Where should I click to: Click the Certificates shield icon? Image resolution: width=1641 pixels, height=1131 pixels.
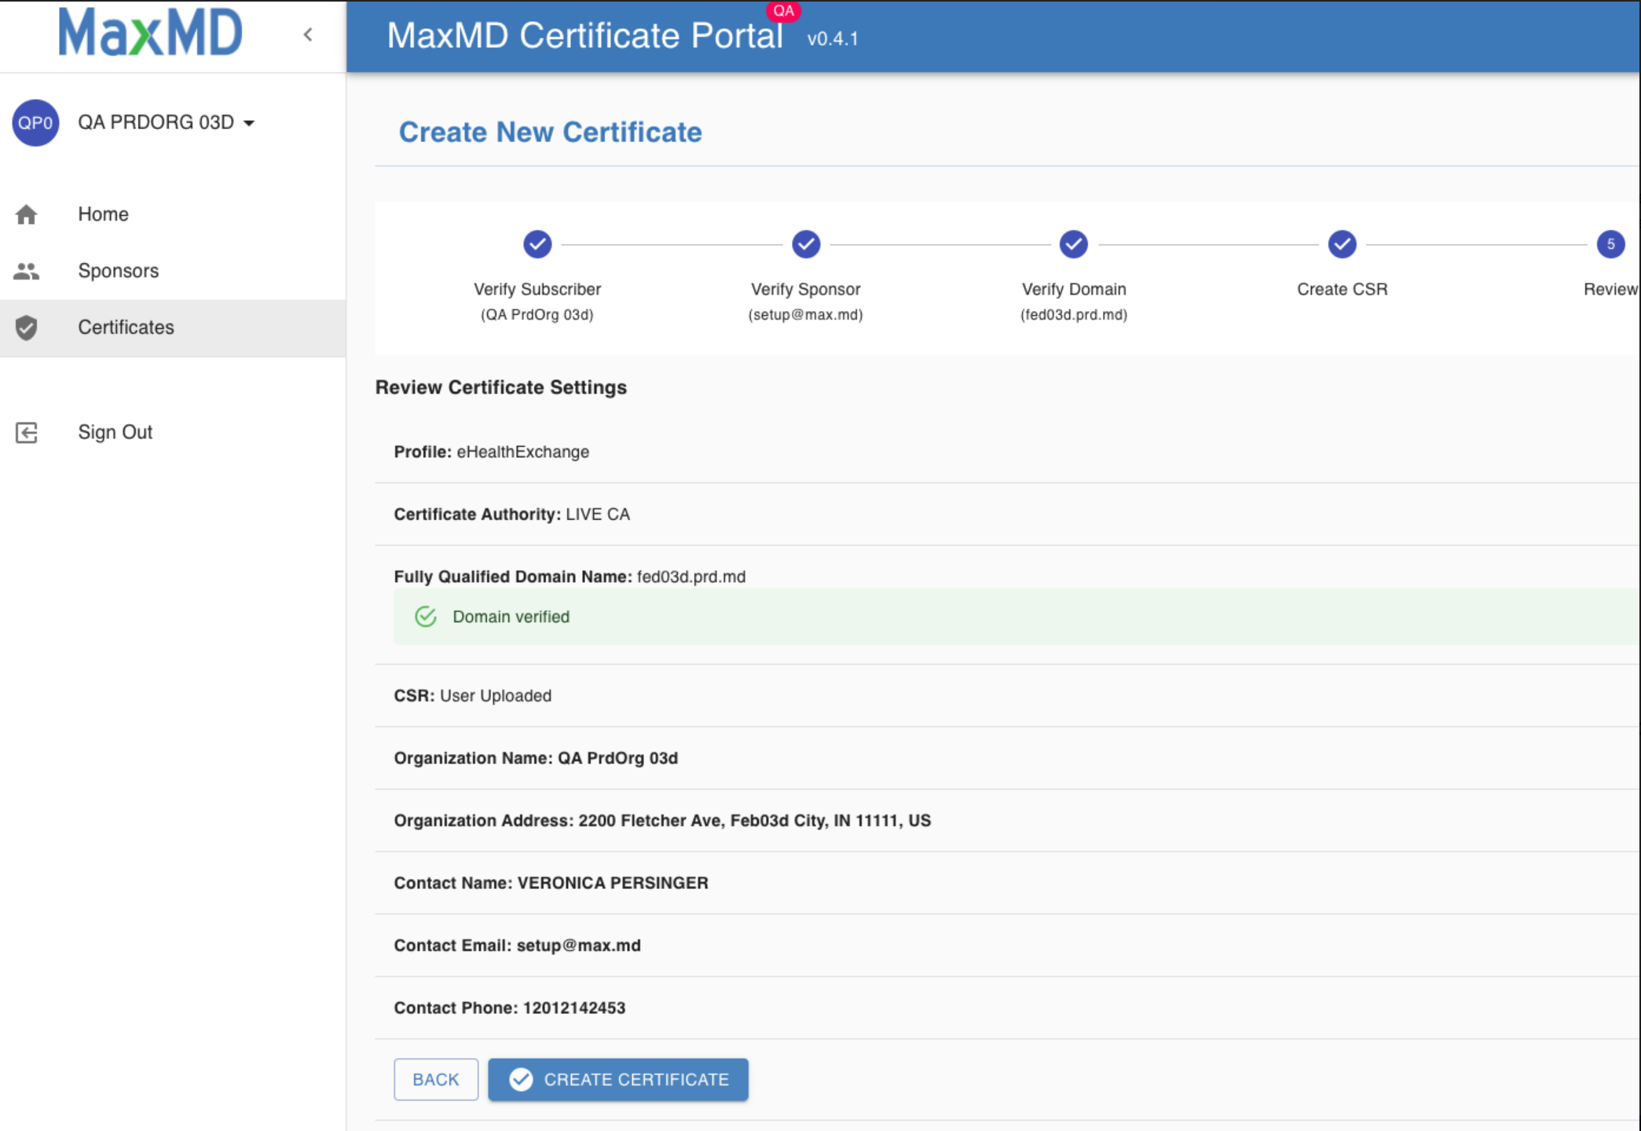coord(27,328)
